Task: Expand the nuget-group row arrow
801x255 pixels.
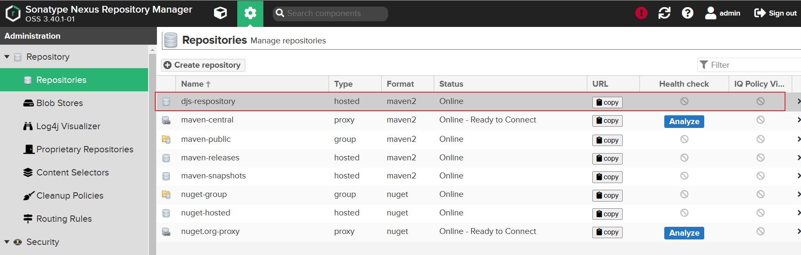Action: coord(798,194)
